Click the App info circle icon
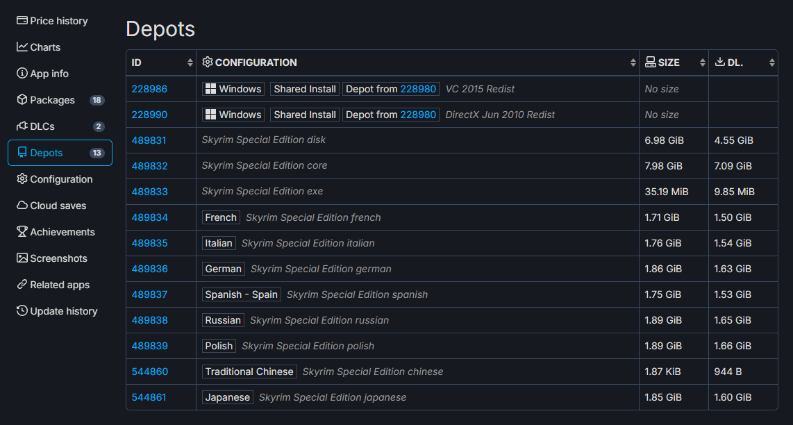Screen dimensions: 793x425 pyautogui.click(x=22, y=74)
